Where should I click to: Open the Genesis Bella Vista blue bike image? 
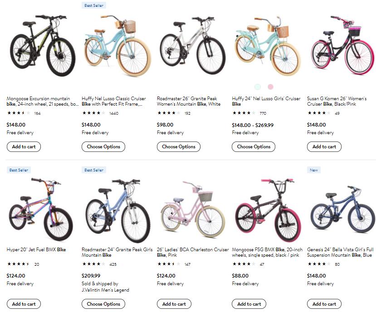click(x=342, y=210)
